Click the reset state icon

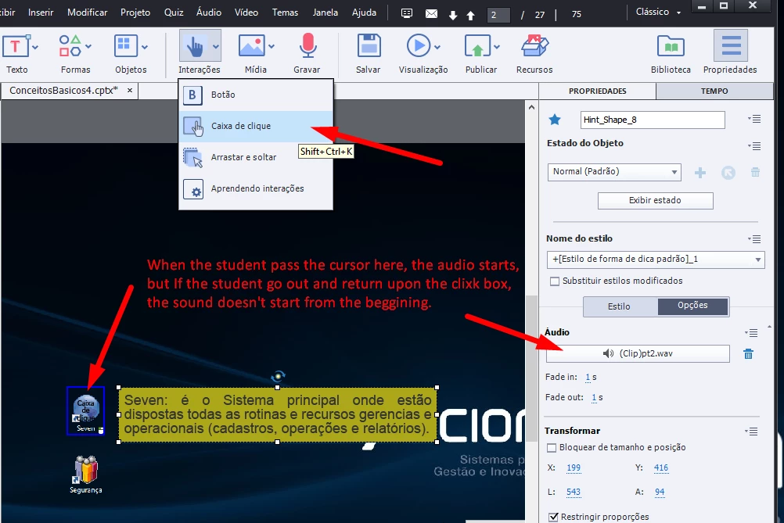point(728,173)
